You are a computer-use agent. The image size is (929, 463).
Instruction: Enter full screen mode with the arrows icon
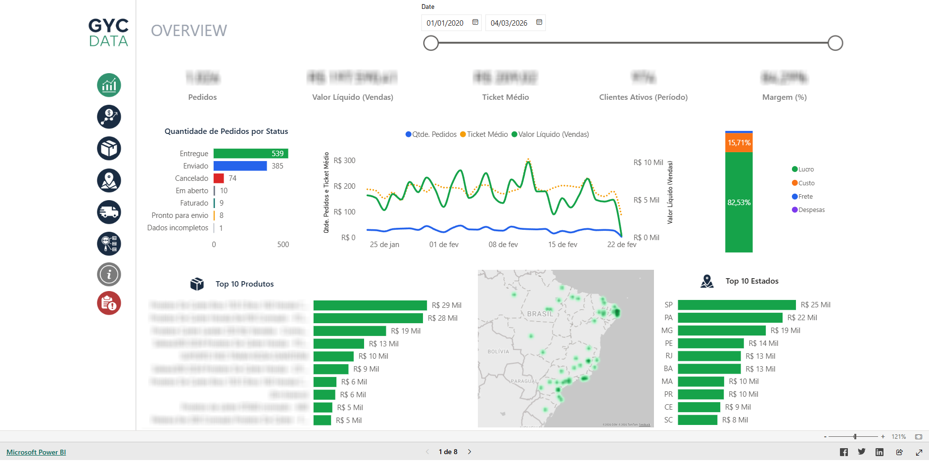[919, 452]
